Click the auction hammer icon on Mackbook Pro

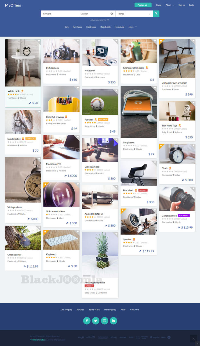(x=65, y=176)
